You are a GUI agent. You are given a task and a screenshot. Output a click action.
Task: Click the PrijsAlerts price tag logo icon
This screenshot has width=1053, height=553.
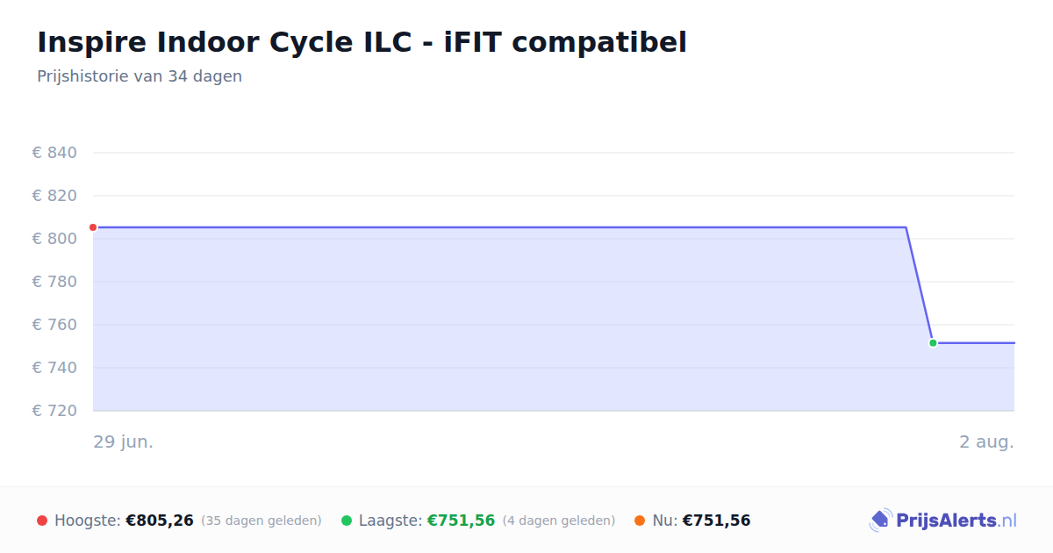pos(881,521)
